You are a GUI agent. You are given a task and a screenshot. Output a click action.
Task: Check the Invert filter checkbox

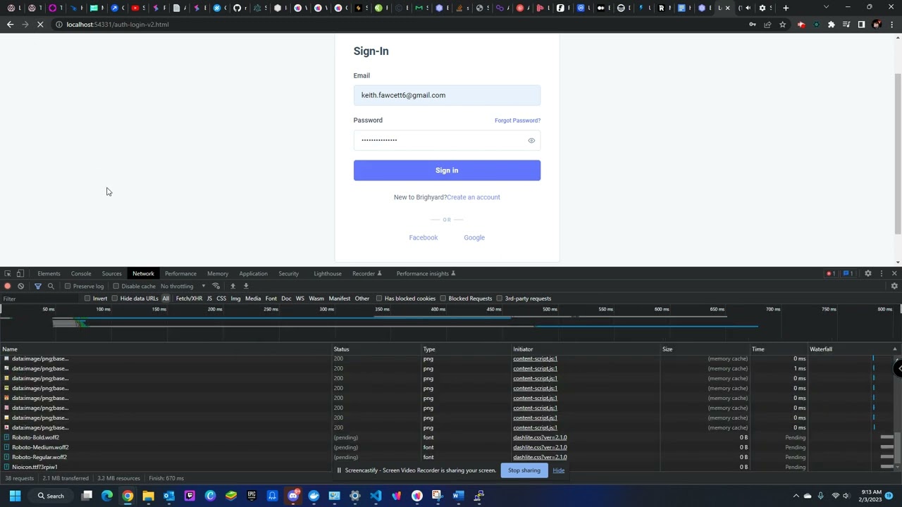point(87,299)
